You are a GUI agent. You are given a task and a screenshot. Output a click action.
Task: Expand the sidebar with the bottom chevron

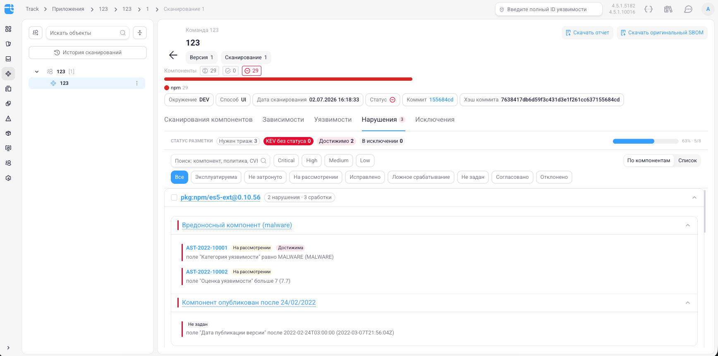[x=8, y=348]
